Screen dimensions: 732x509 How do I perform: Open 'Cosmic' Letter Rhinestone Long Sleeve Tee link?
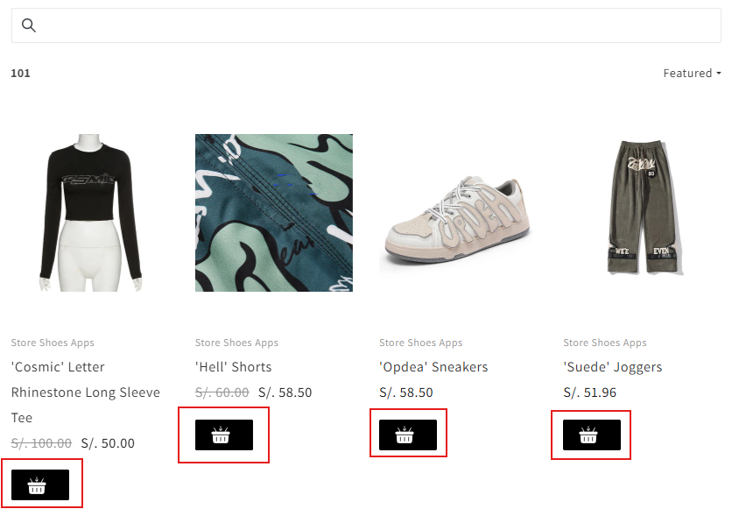point(85,392)
